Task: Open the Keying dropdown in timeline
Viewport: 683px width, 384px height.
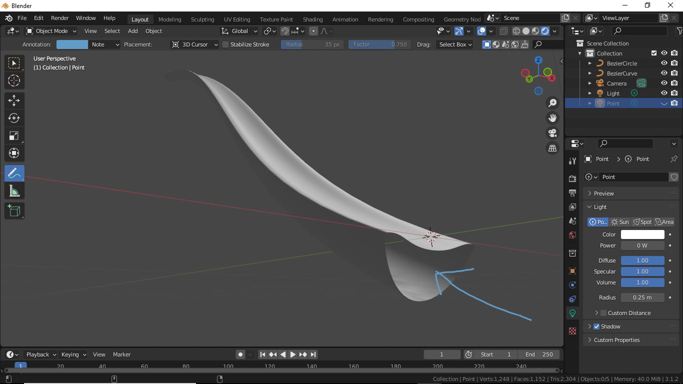Action: [x=73, y=354]
